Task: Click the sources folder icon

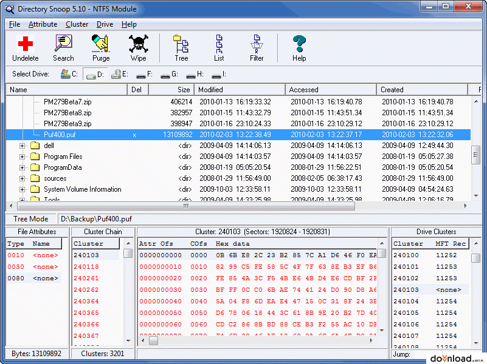Action: pos(35,178)
